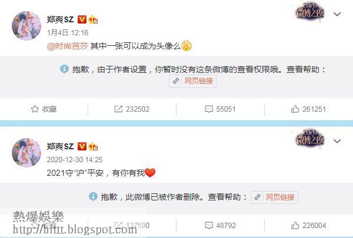Click the orange verified V badge on first post
The width and height of the screenshot is (353, 238).
82,19
